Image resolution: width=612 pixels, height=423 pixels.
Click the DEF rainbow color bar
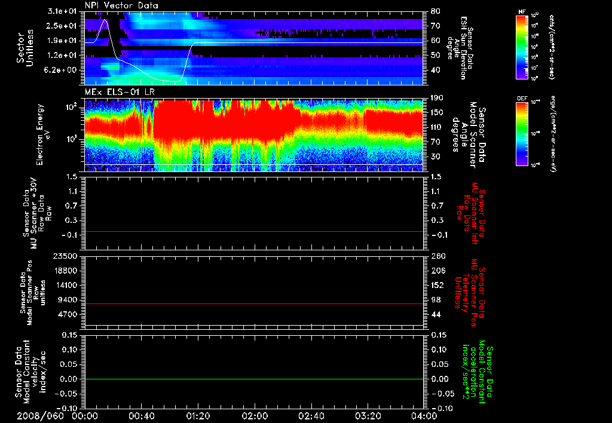522,134
